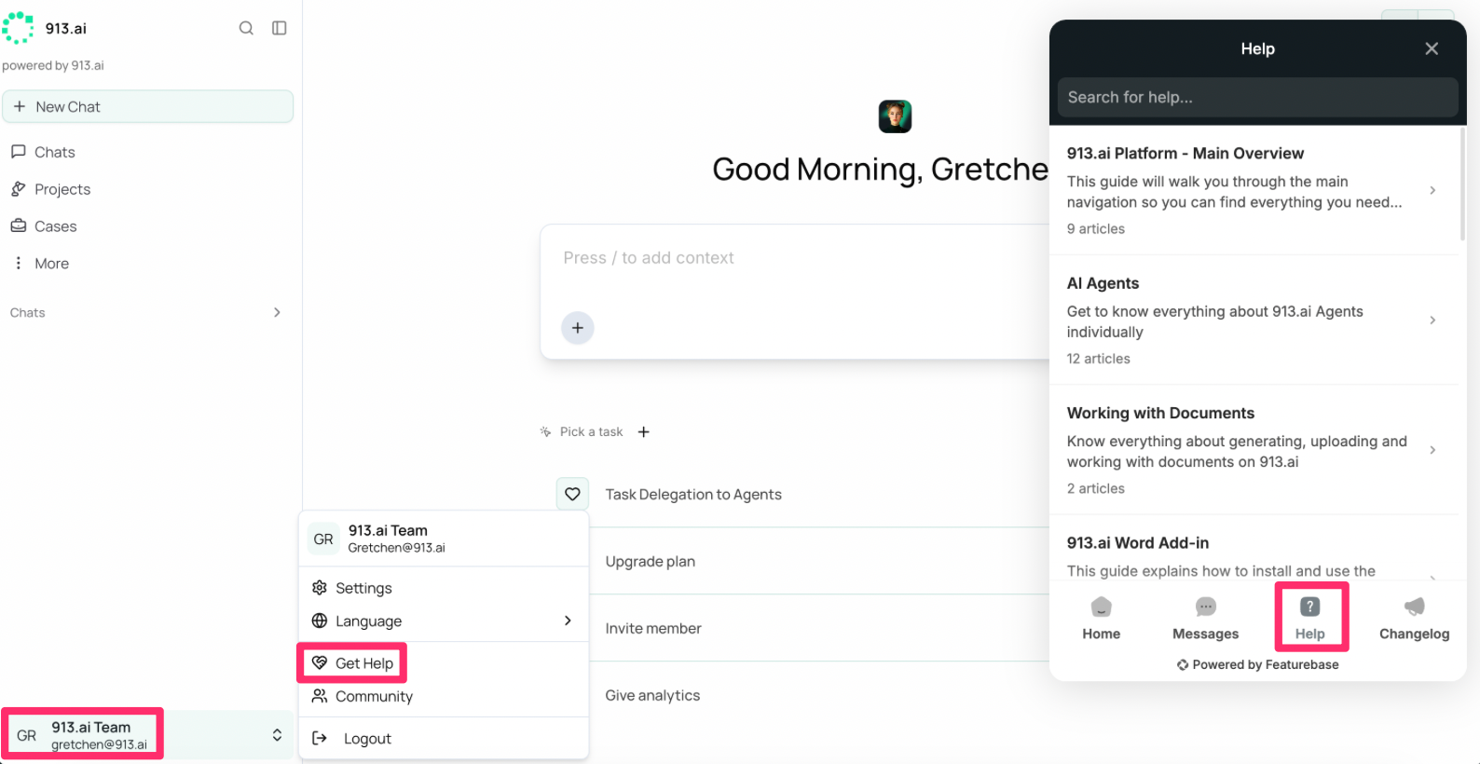Select the Invite member task

click(x=653, y=629)
